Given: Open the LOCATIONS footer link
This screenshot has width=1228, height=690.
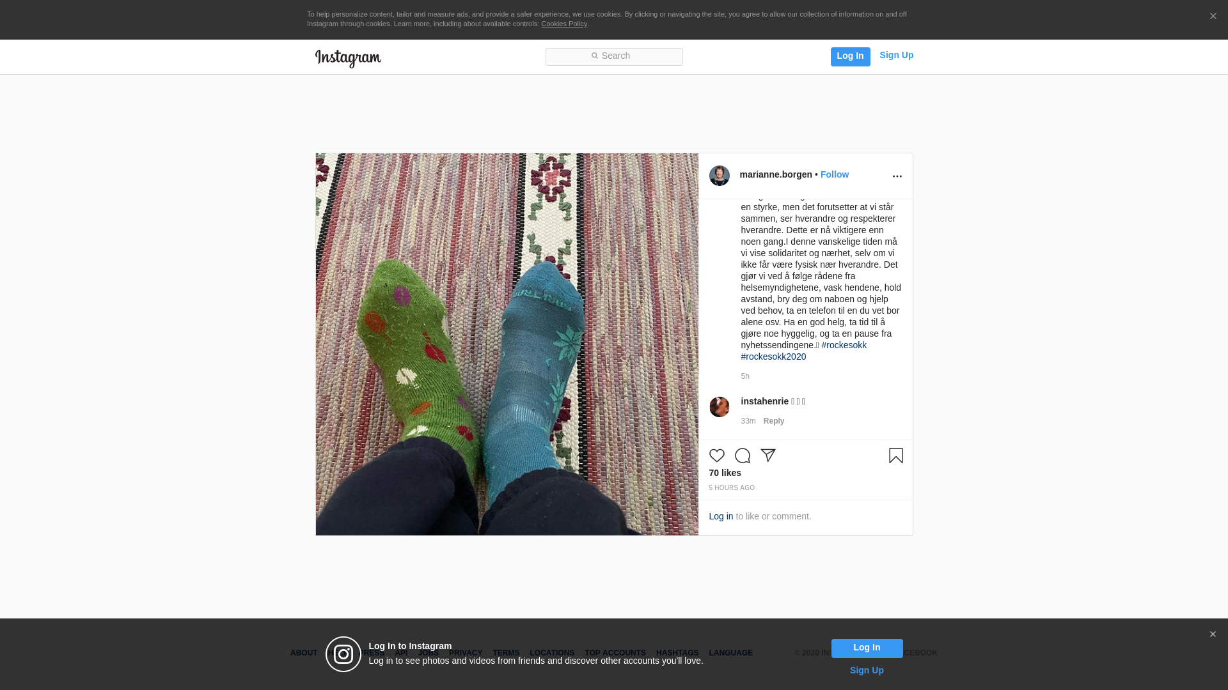Looking at the screenshot, I should tap(552, 653).
